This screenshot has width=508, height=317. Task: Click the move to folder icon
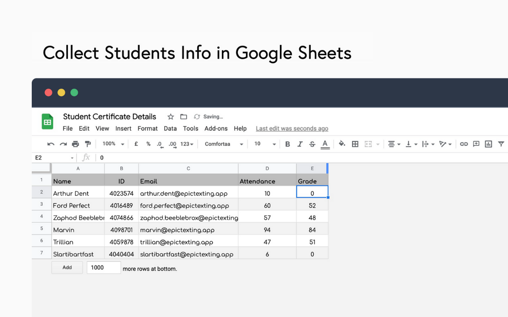pos(183,117)
